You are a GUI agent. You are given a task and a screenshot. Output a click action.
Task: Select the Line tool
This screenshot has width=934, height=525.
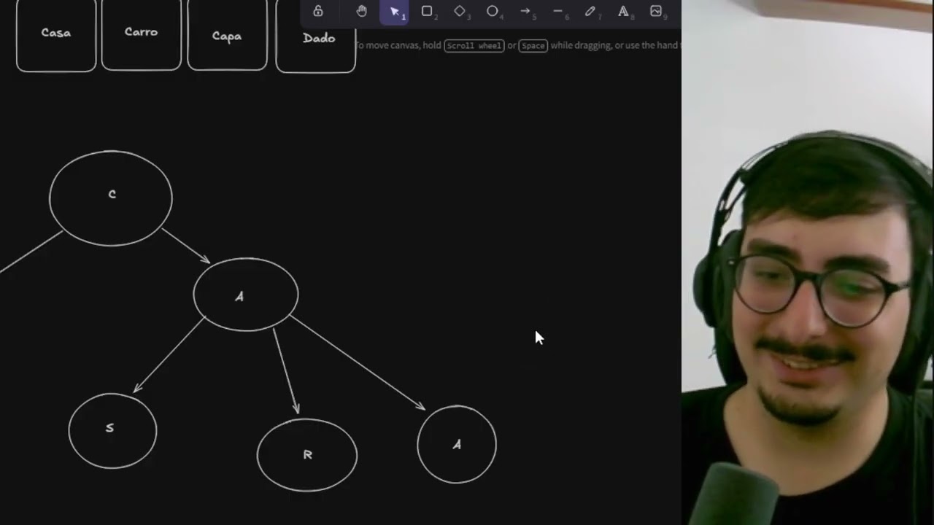pyautogui.click(x=558, y=11)
